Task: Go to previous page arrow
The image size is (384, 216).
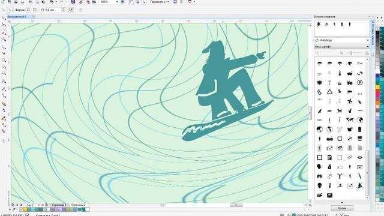Action: click(21, 205)
